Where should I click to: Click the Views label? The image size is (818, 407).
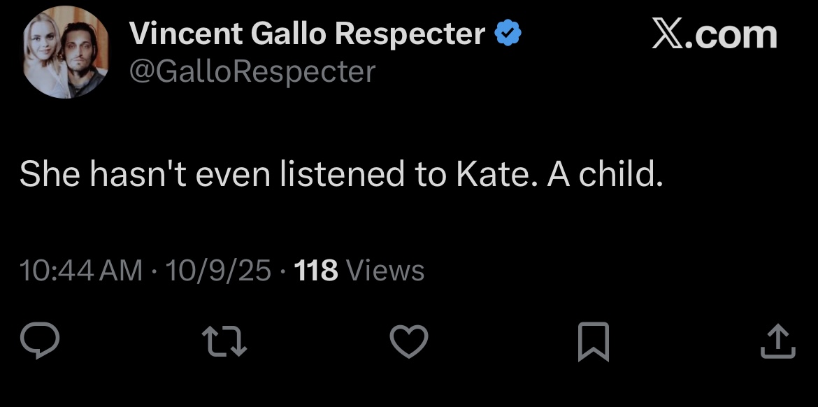pyautogui.click(x=385, y=271)
